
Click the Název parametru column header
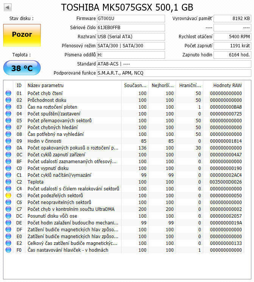point(73,86)
